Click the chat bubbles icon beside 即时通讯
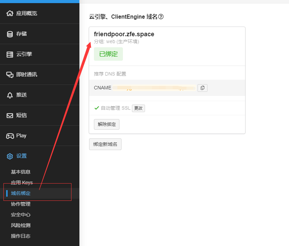Image resolution: width=289 pixels, height=246 pixels. coord(10,75)
